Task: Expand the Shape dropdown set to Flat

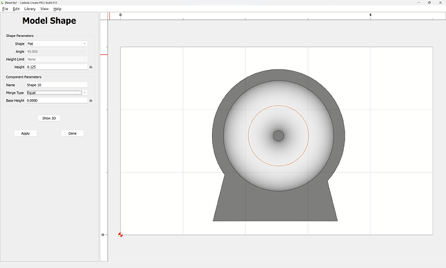Action: [x=57, y=43]
